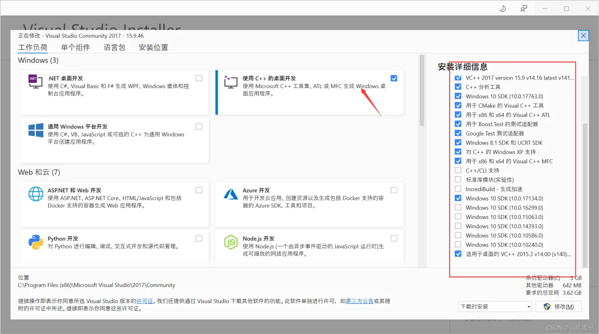Enable IncrediBuild - 生成加速 component
Viewport: 599px width, 334px height.
click(x=458, y=189)
